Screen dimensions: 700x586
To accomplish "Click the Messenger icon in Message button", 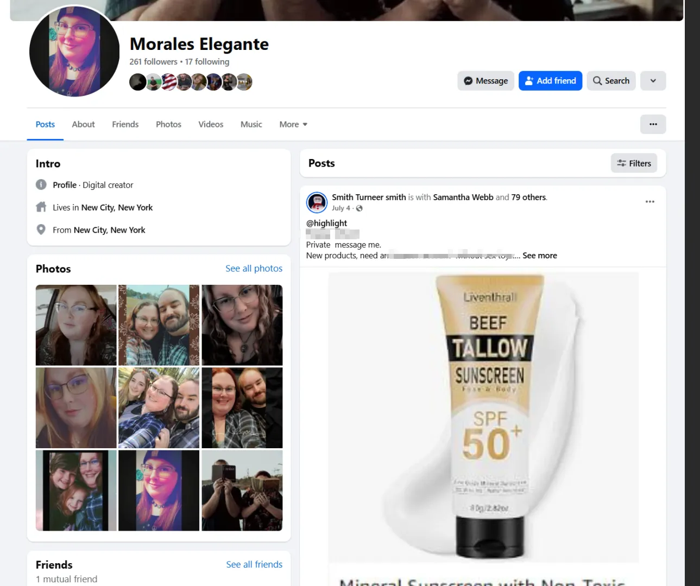I will pyautogui.click(x=468, y=81).
